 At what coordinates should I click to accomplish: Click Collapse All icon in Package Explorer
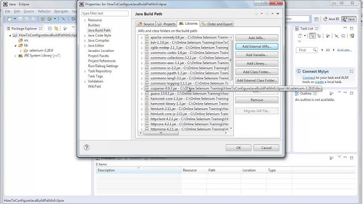[50, 29]
